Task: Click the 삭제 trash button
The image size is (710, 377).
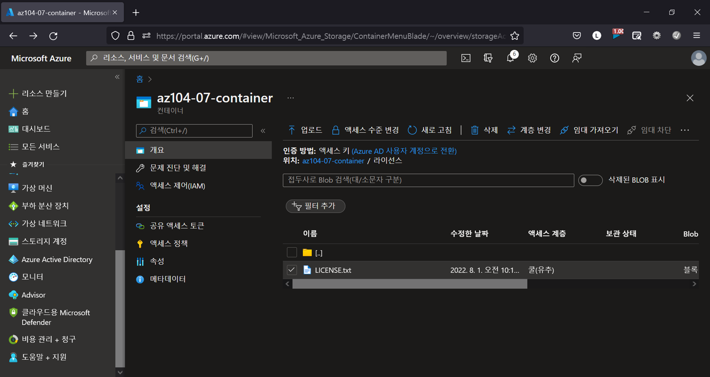Action: (484, 130)
